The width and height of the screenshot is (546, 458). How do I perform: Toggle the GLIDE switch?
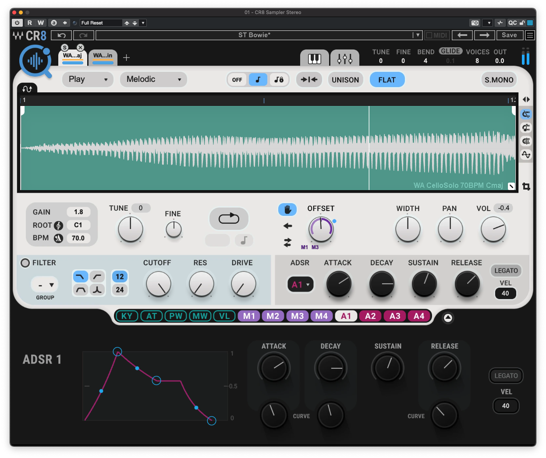450,51
